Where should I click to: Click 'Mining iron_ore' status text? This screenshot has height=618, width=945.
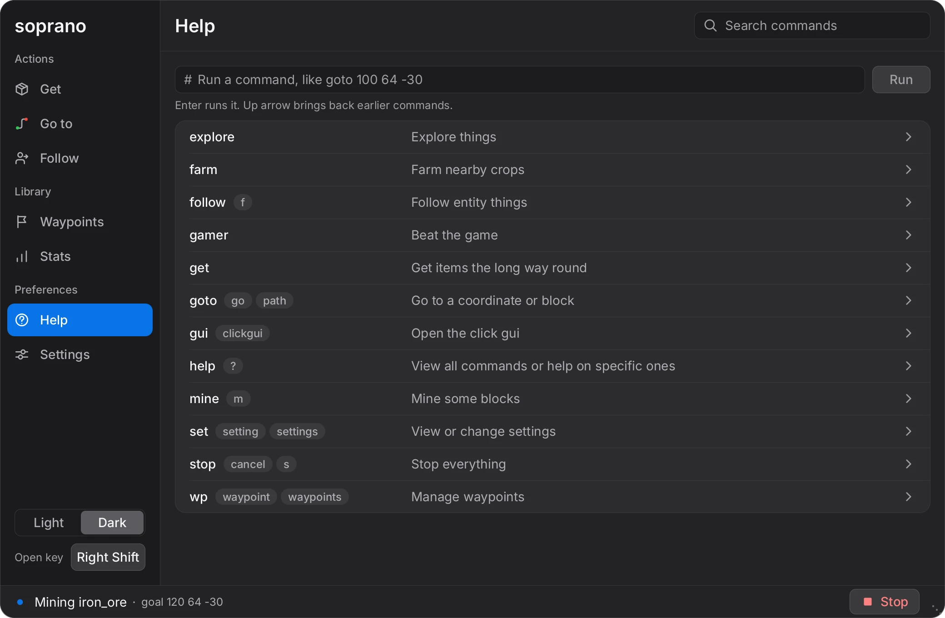point(80,602)
